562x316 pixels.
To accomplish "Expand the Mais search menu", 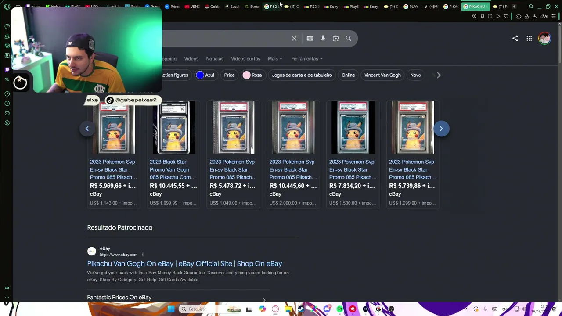I will [x=275, y=59].
